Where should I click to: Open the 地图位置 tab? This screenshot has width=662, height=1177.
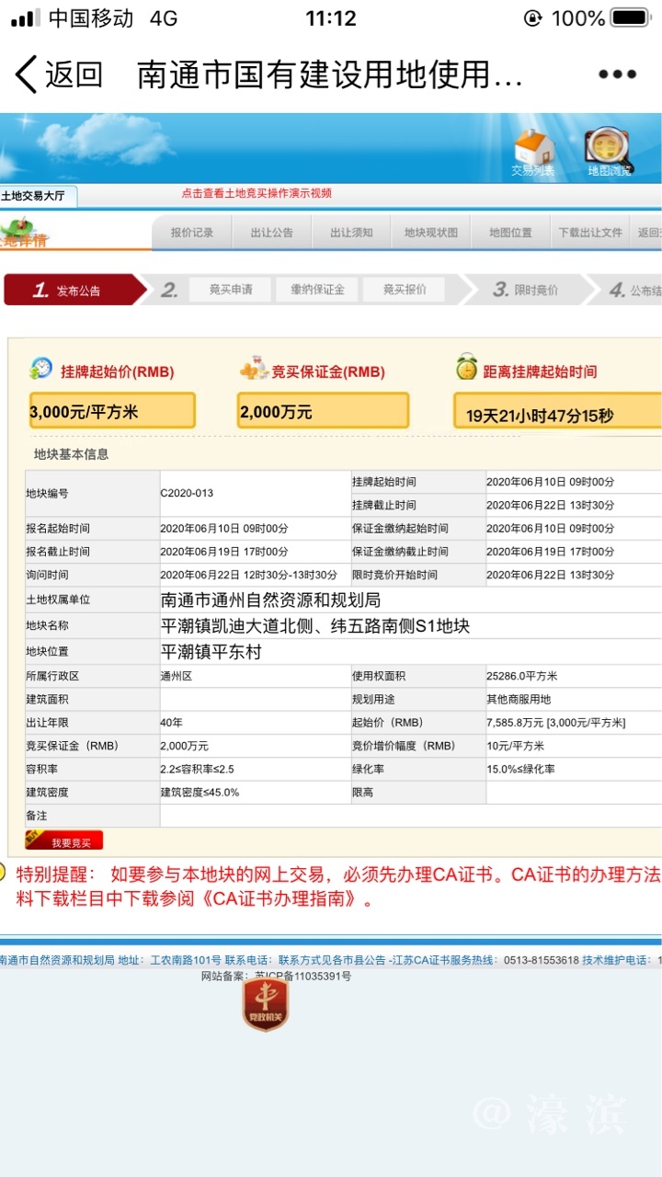(x=510, y=233)
